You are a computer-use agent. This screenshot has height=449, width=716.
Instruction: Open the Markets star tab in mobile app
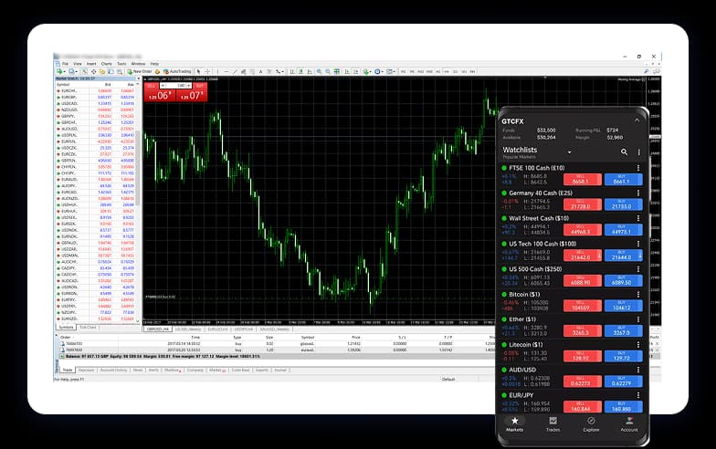(x=515, y=424)
